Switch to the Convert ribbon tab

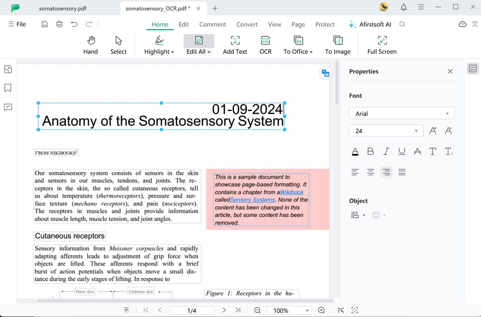[247, 24]
